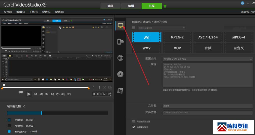The height and width of the screenshot is (135, 255).
Task: Open the 帮助(H) menu
Action: [59, 12]
